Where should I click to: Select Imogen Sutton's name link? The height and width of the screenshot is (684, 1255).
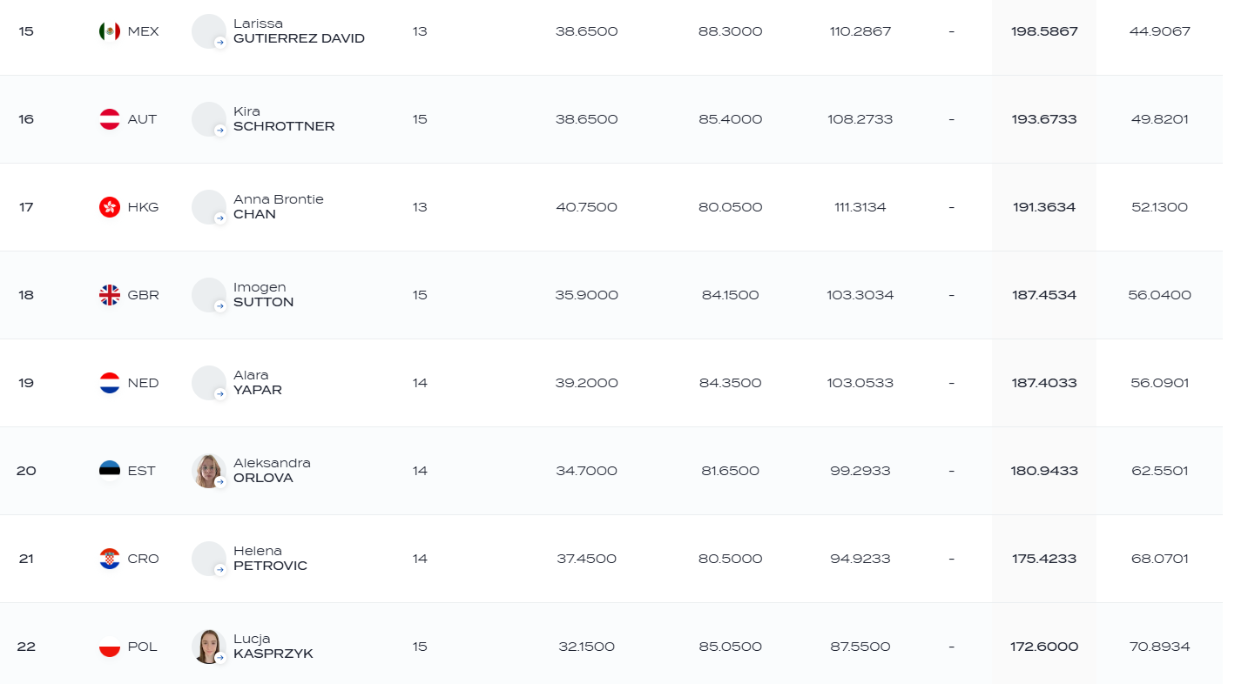pos(263,295)
